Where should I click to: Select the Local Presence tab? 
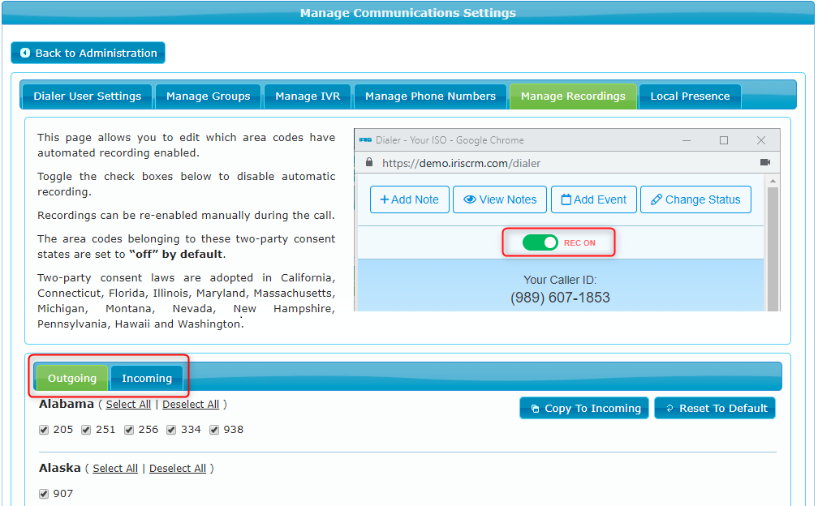(x=690, y=96)
